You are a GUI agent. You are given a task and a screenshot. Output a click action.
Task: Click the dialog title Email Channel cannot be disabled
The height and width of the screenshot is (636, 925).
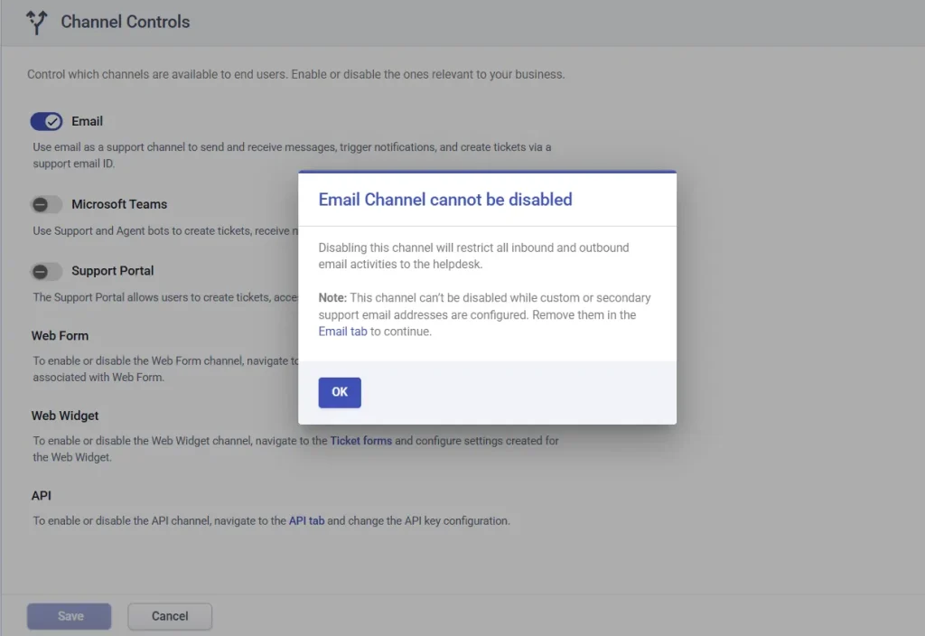point(444,199)
